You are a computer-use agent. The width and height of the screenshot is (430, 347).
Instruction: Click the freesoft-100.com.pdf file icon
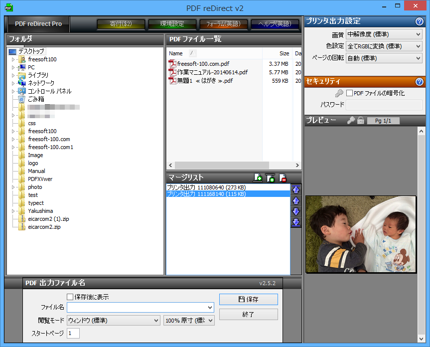(x=172, y=64)
